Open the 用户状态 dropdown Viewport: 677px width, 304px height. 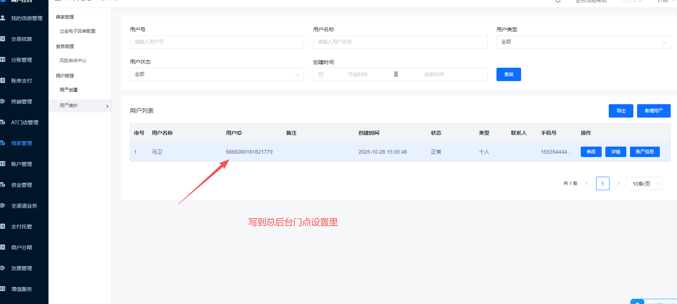(x=216, y=74)
